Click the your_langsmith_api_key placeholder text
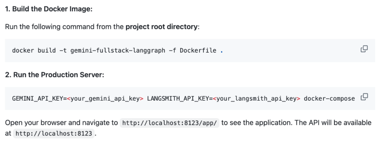Screen dimensions: 388x145 pyautogui.click(x=257, y=99)
